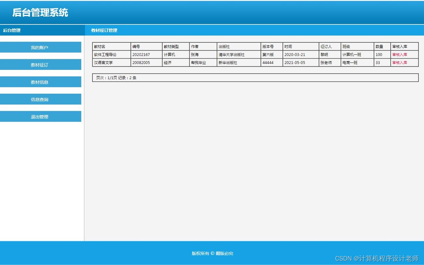
Task: Click the 数量 column header
Action: 382,47
